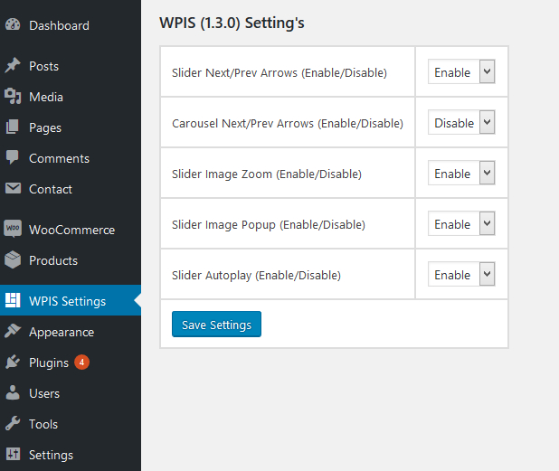Viewport: 559px width, 471px height.
Task: Open Carousel Next/Prev Arrows dropdown
Action: pos(461,122)
